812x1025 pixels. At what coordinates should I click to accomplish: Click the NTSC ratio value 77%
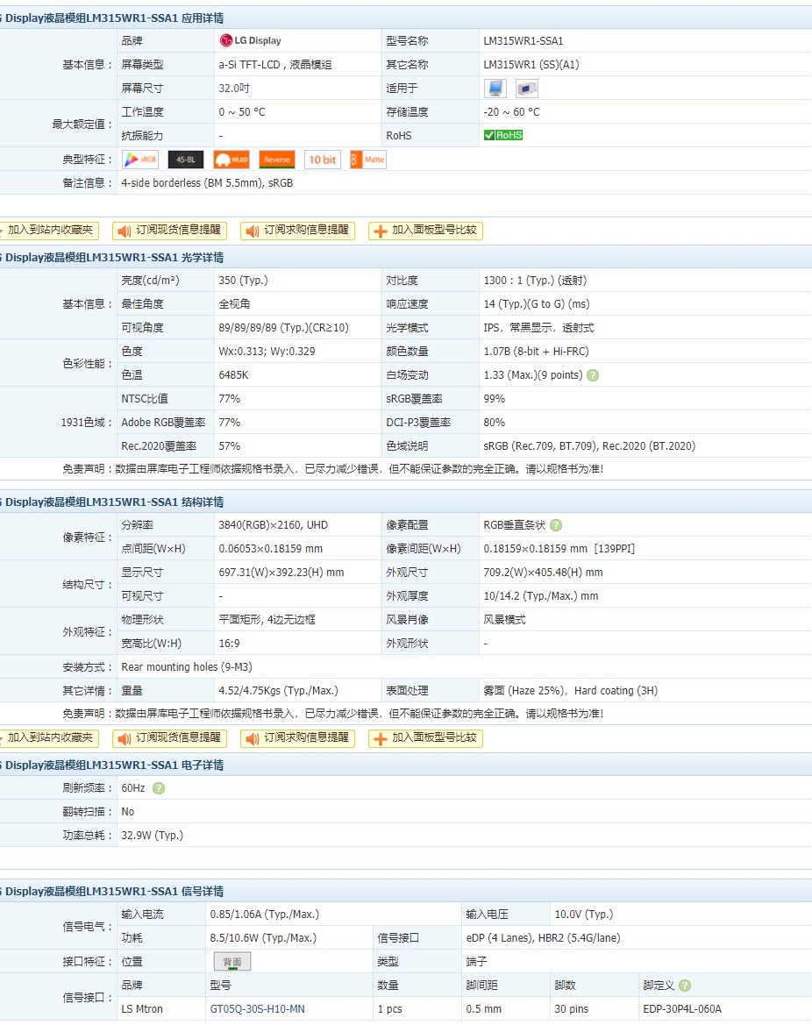click(230, 399)
